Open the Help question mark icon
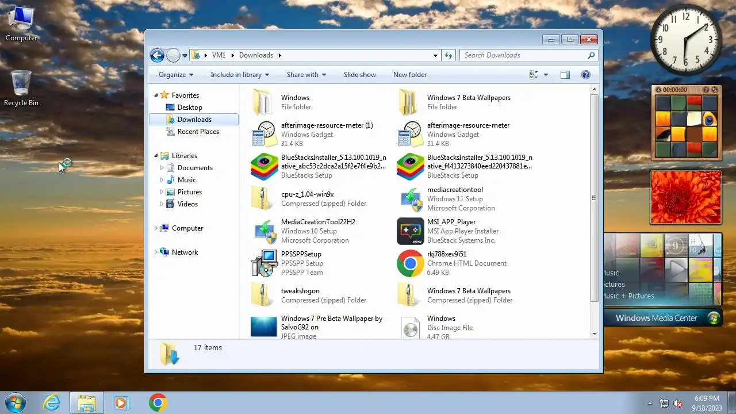 pos(586,75)
